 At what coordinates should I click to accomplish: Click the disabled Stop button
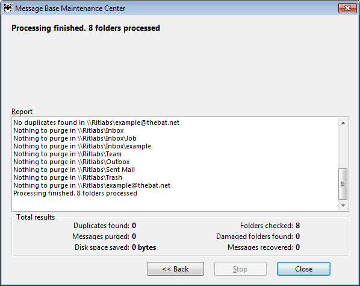pos(240,269)
